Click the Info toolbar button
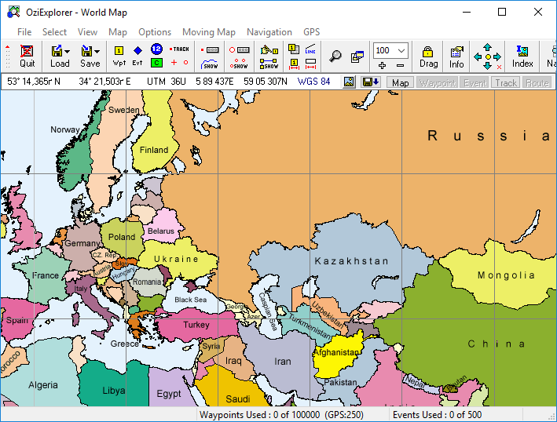Screen dimensions: 557x422 click(x=456, y=56)
